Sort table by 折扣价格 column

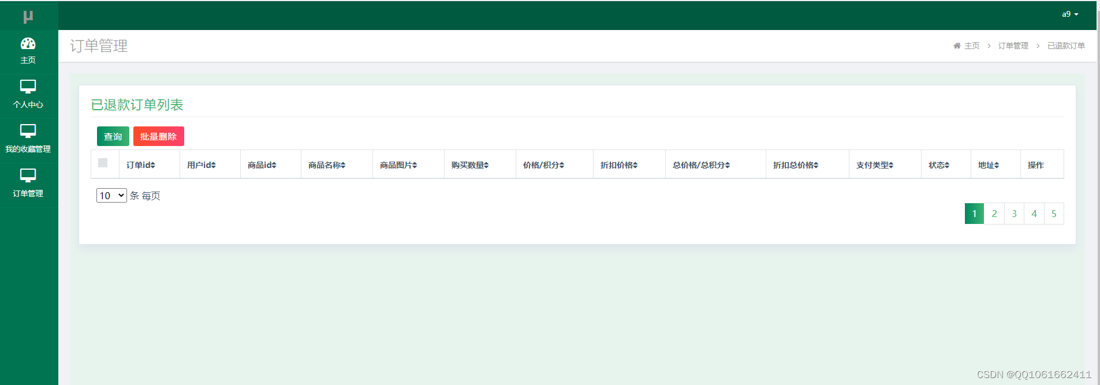tap(619, 165)
